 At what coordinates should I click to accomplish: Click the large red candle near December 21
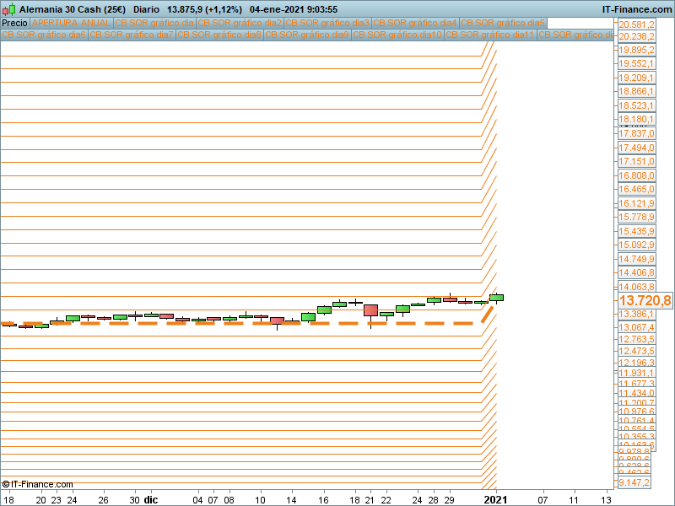(x=370, y=310)
